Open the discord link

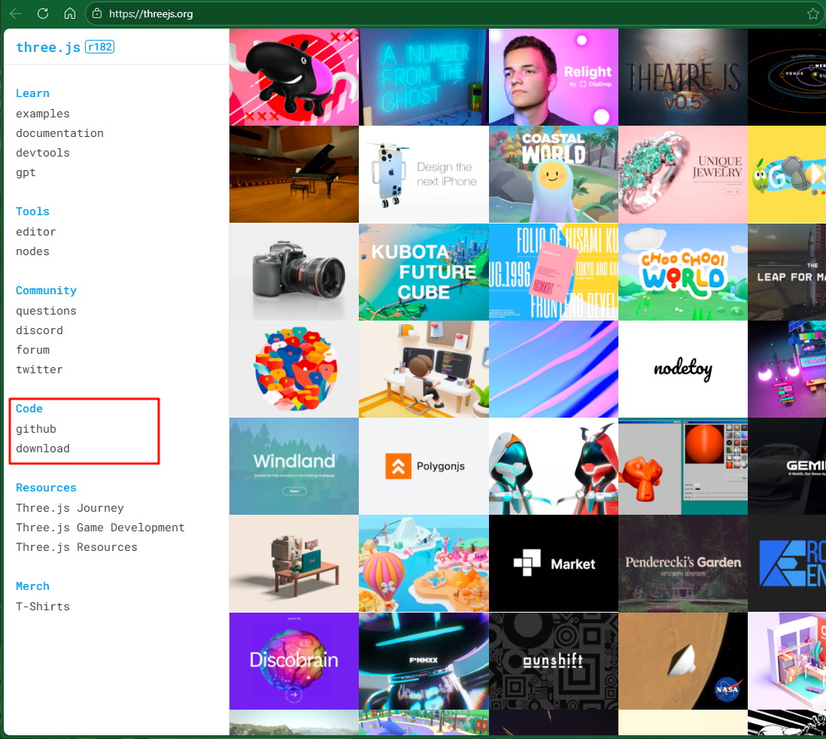coord(40,330)
